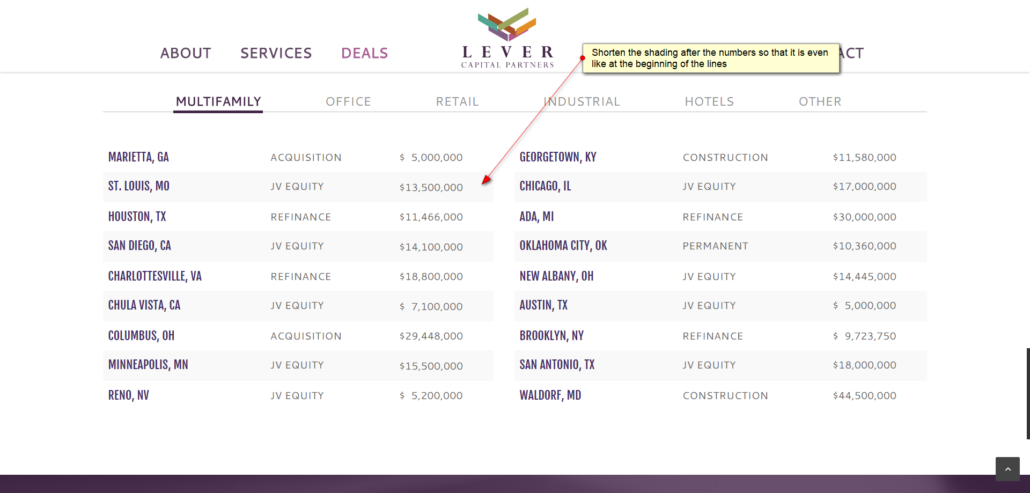
Task: Click the yellow annotation note
Action: click(711, 58)
